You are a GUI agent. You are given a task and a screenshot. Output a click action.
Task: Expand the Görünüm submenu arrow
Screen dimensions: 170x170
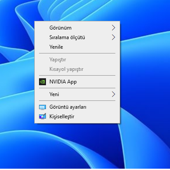click(x=114, y=27)
